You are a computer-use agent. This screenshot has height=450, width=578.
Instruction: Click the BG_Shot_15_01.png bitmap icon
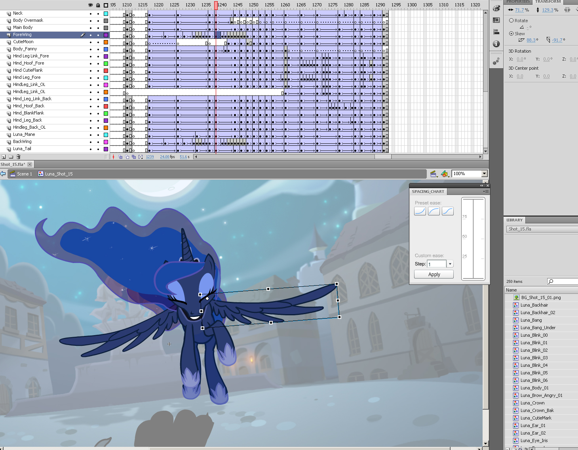pos(516,297)
